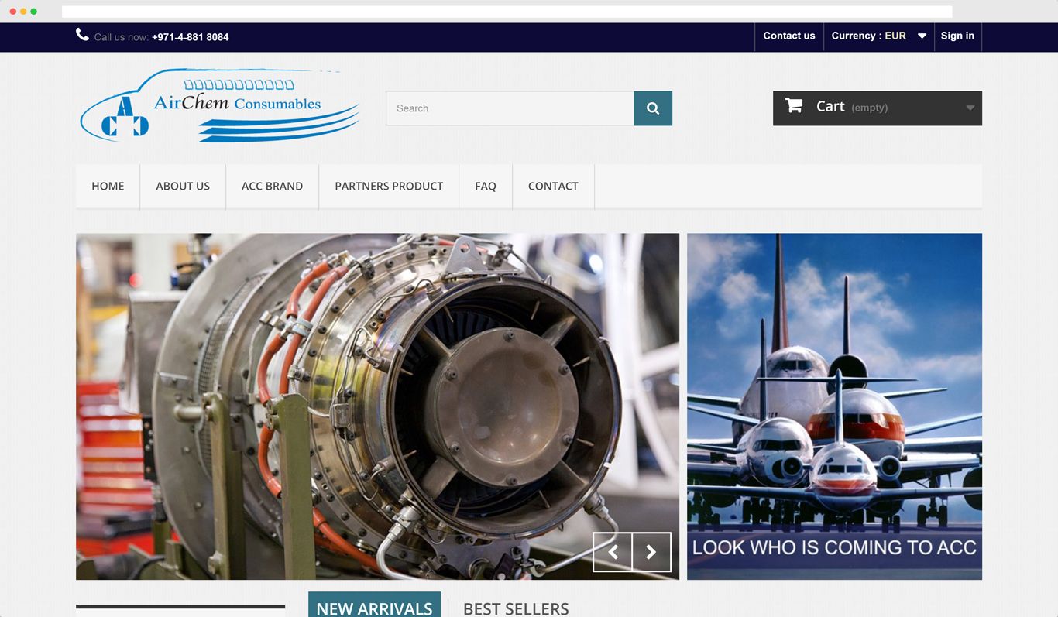The width and height of the screenshot is (1058, 617).
Task: Switch to the Best Sellers tab
Action: click(516, 608)
